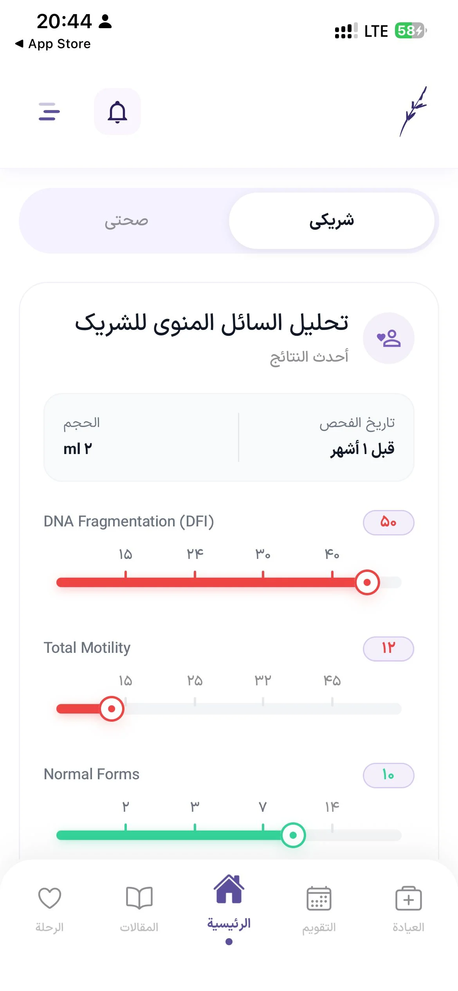Open the clinic (العيادة) medical kit icon
Screen dimensions: 458x991
(408, 898)
